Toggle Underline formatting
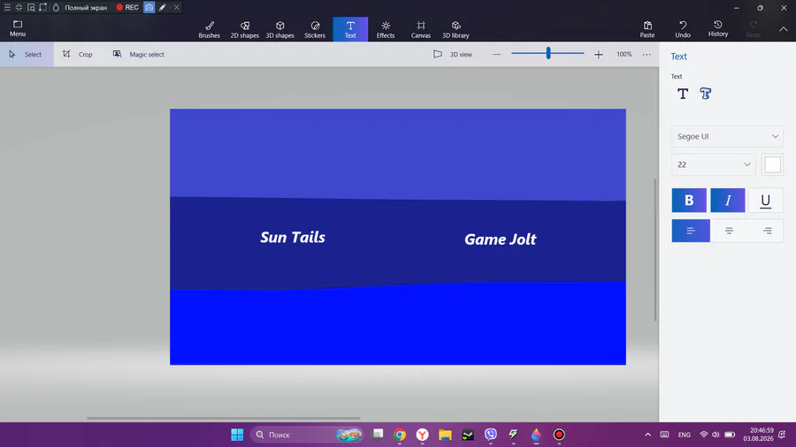Image resolution: width=796 pixels, height=447 pixels. 766,201
